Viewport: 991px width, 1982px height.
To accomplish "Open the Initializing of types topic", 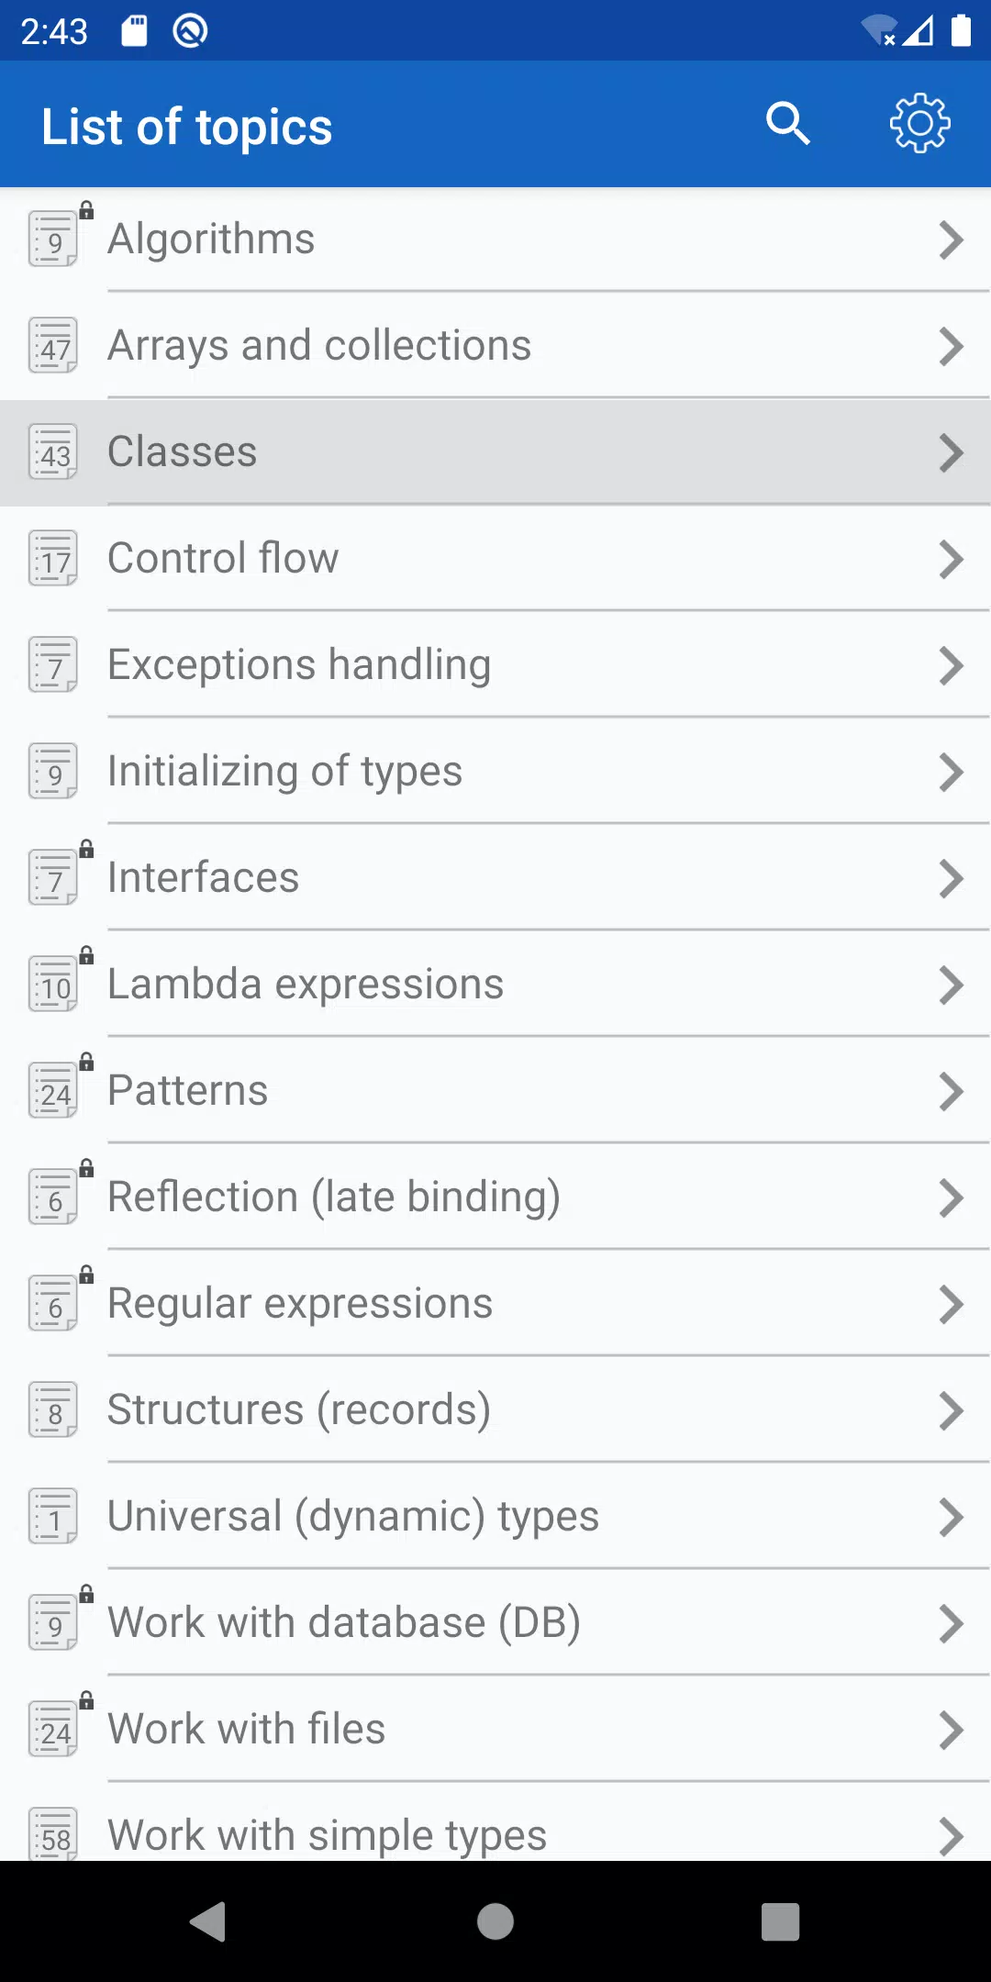I will 495,771.
